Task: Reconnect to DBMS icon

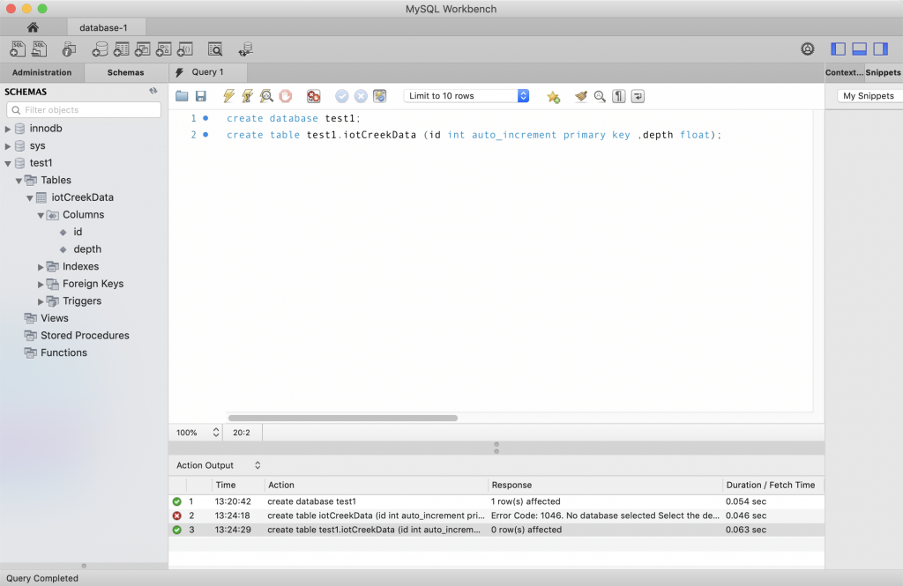Action: pyautogui.click(x=245, y=49)
